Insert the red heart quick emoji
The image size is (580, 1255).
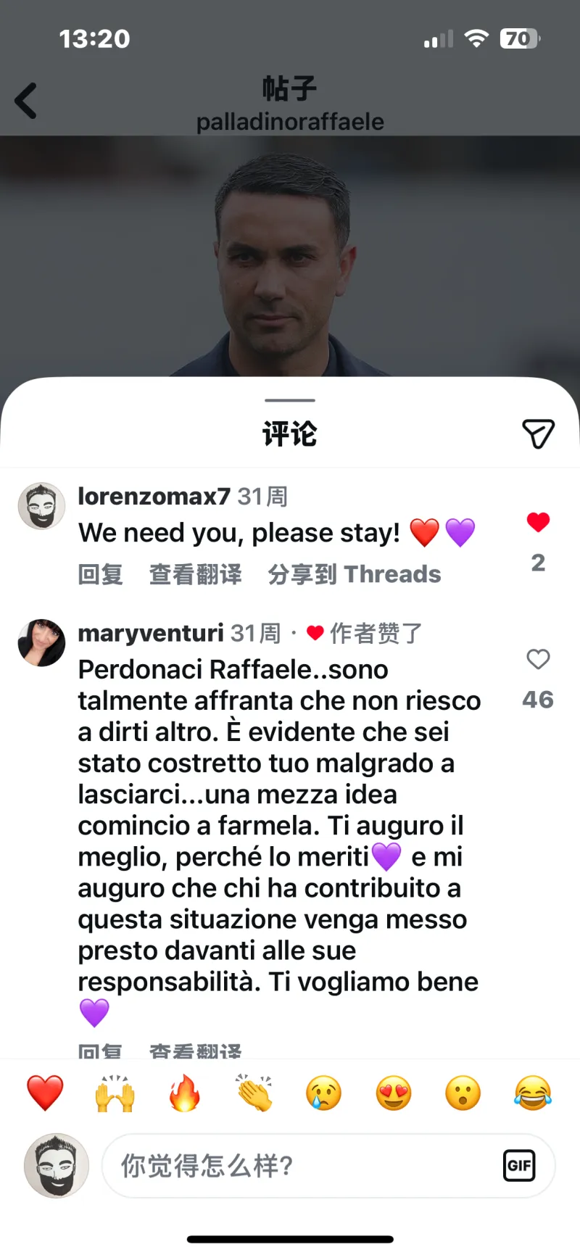pos(45,1093)
